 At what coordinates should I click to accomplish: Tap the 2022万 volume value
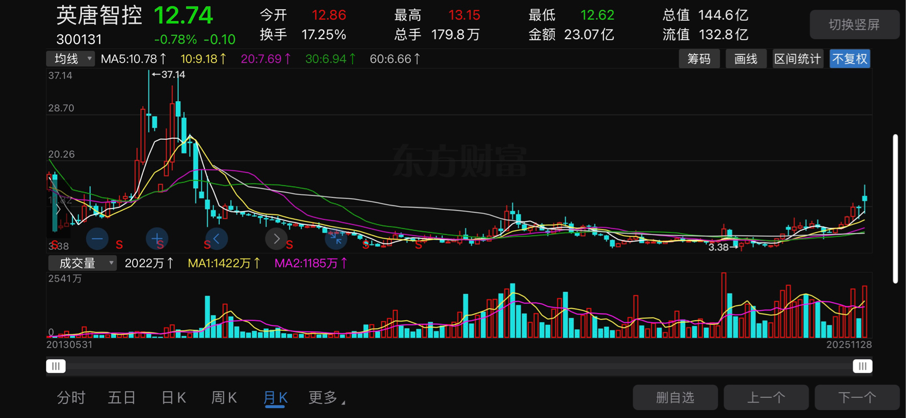tap(149, 263)
